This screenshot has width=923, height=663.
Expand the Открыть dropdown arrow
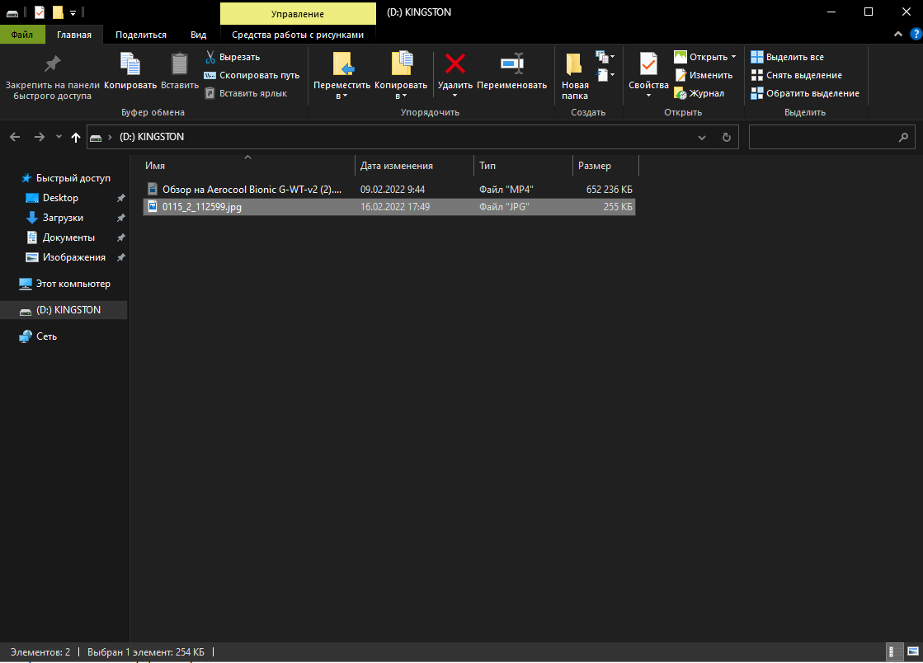733,57
